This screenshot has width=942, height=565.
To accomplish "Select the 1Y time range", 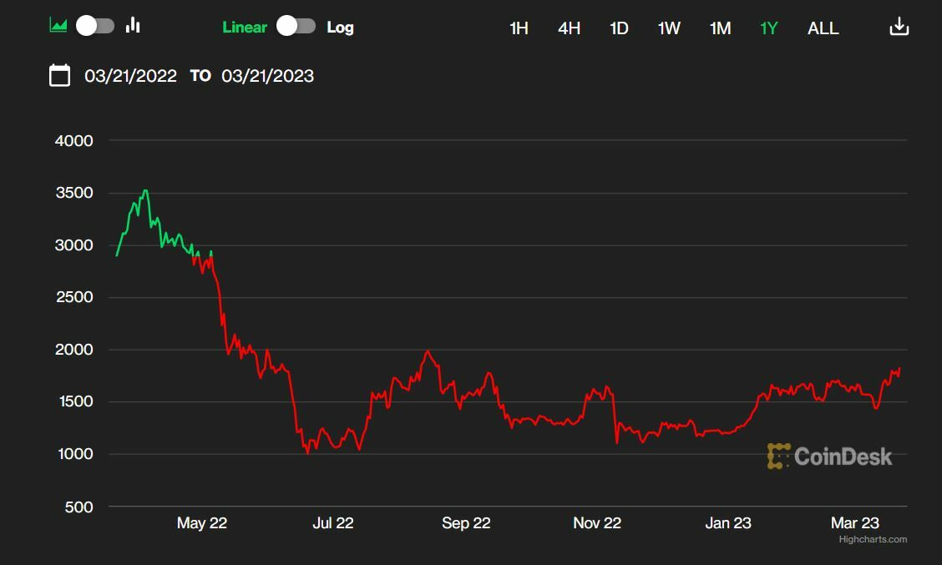I will click(x=768, y=28).
